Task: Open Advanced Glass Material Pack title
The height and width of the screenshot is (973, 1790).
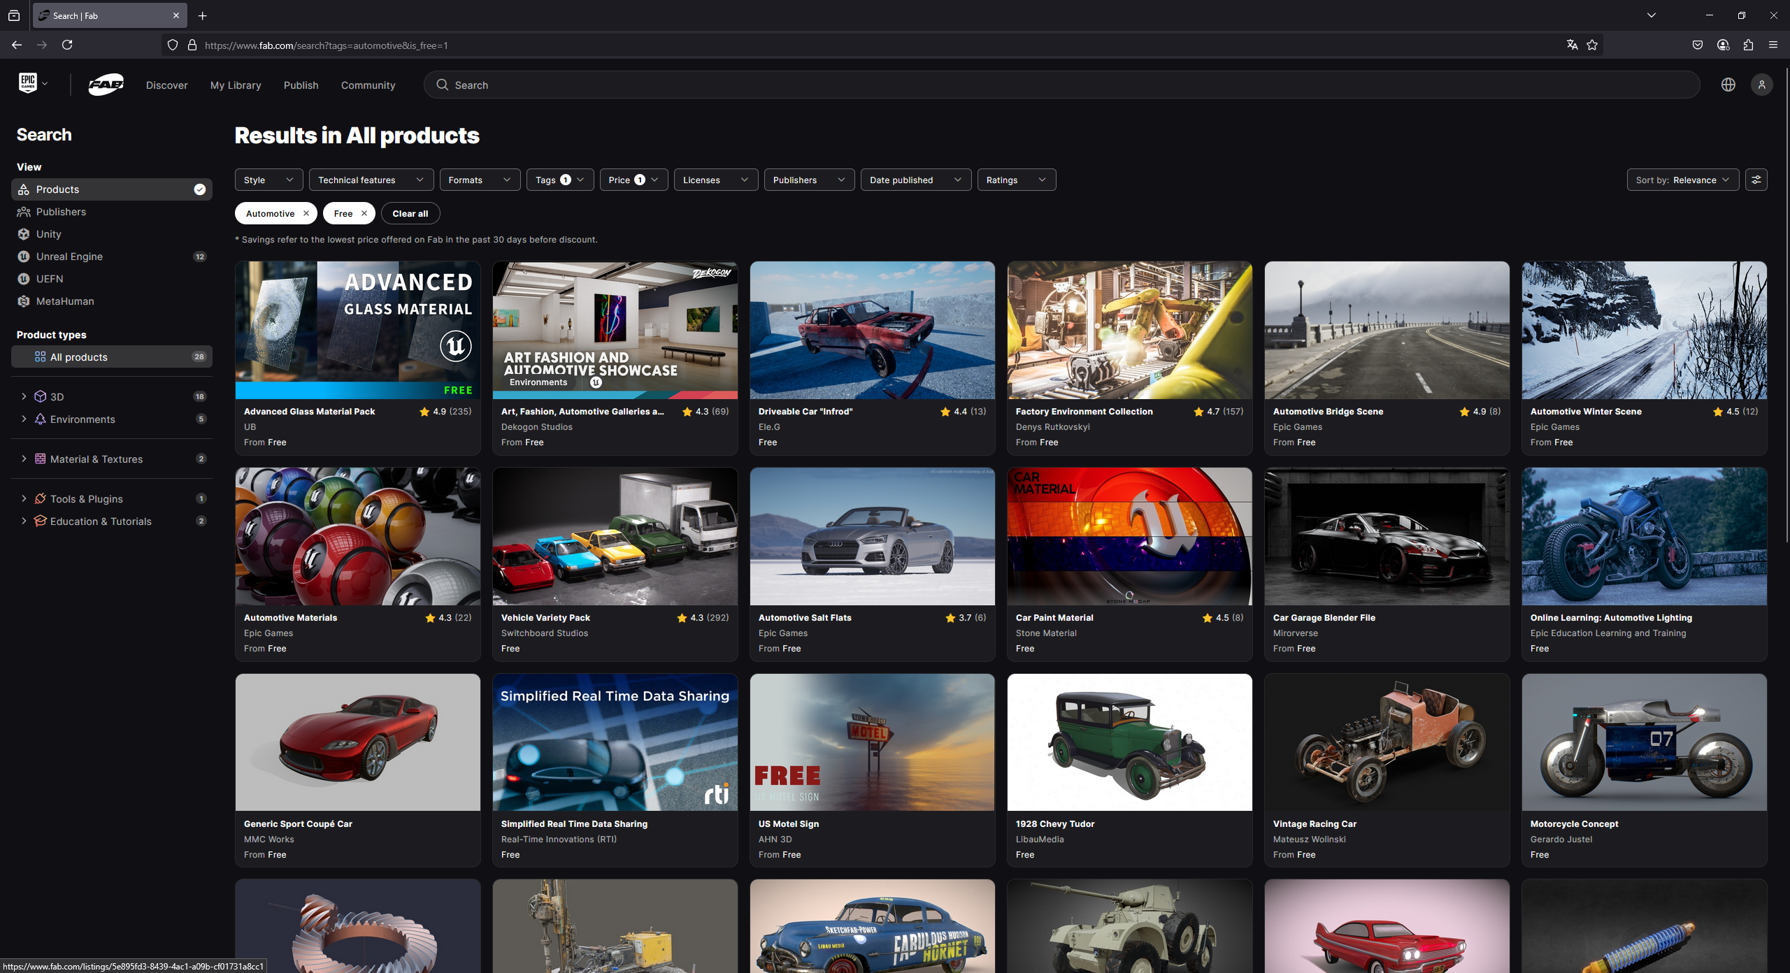Action: pyautogui.click(x=309, y=411)
